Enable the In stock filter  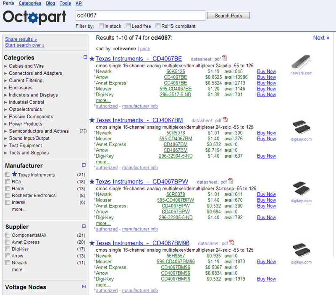tap(101, 26)
